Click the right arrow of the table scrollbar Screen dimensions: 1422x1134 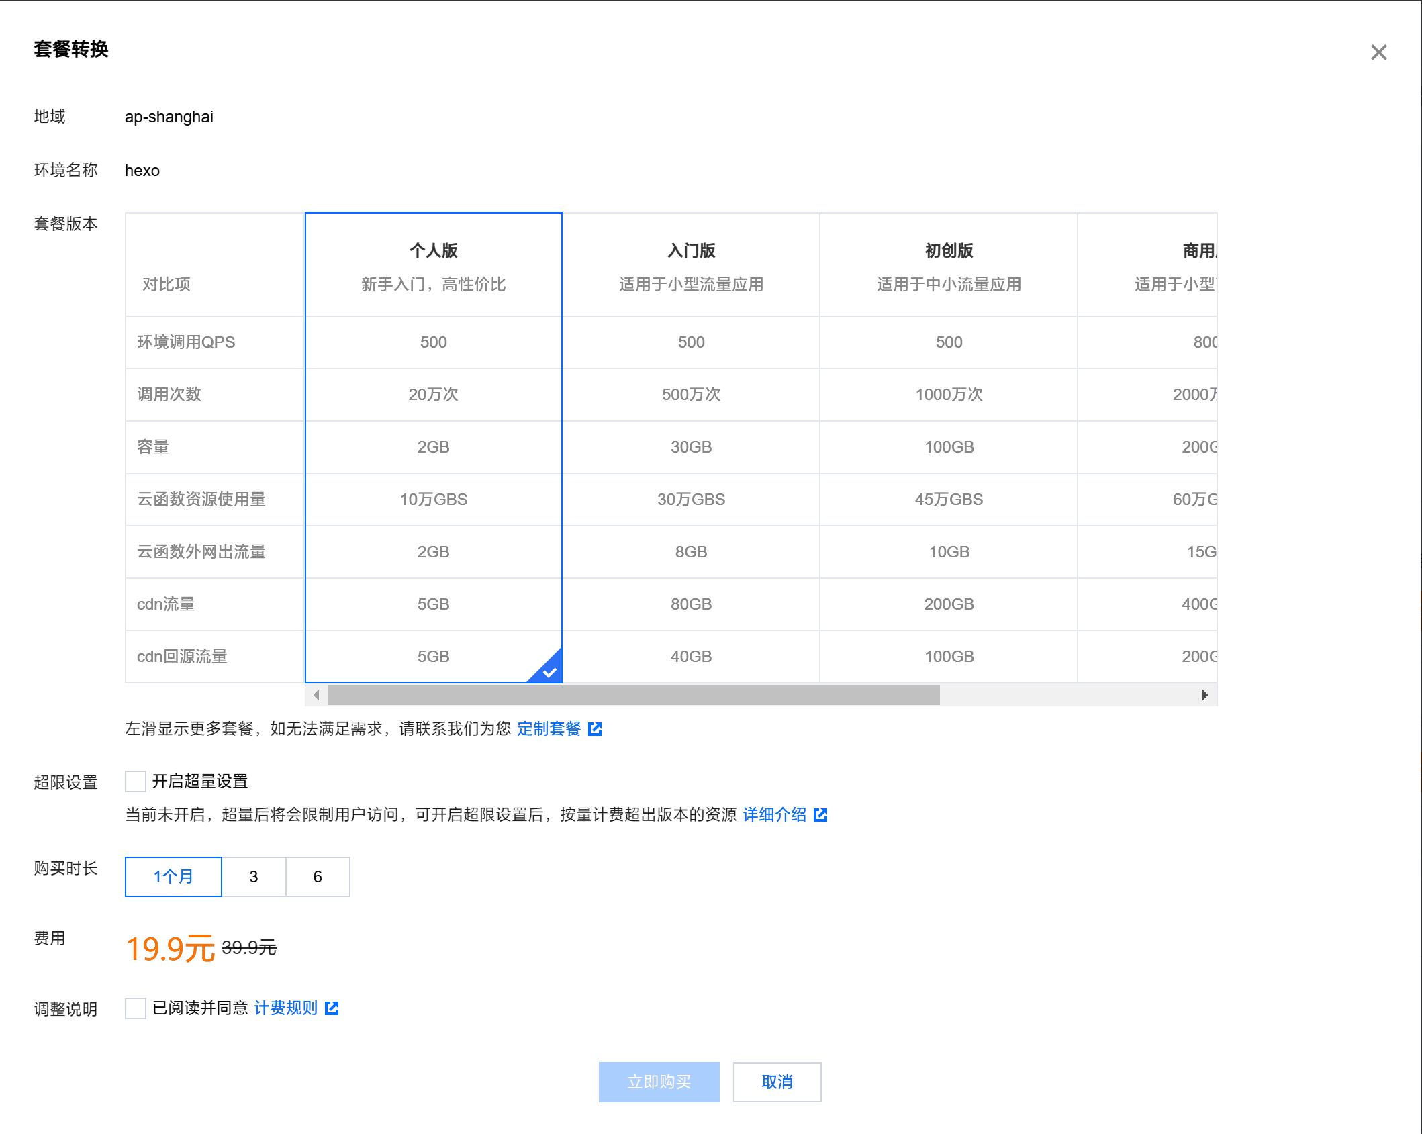pos(1205,695)
